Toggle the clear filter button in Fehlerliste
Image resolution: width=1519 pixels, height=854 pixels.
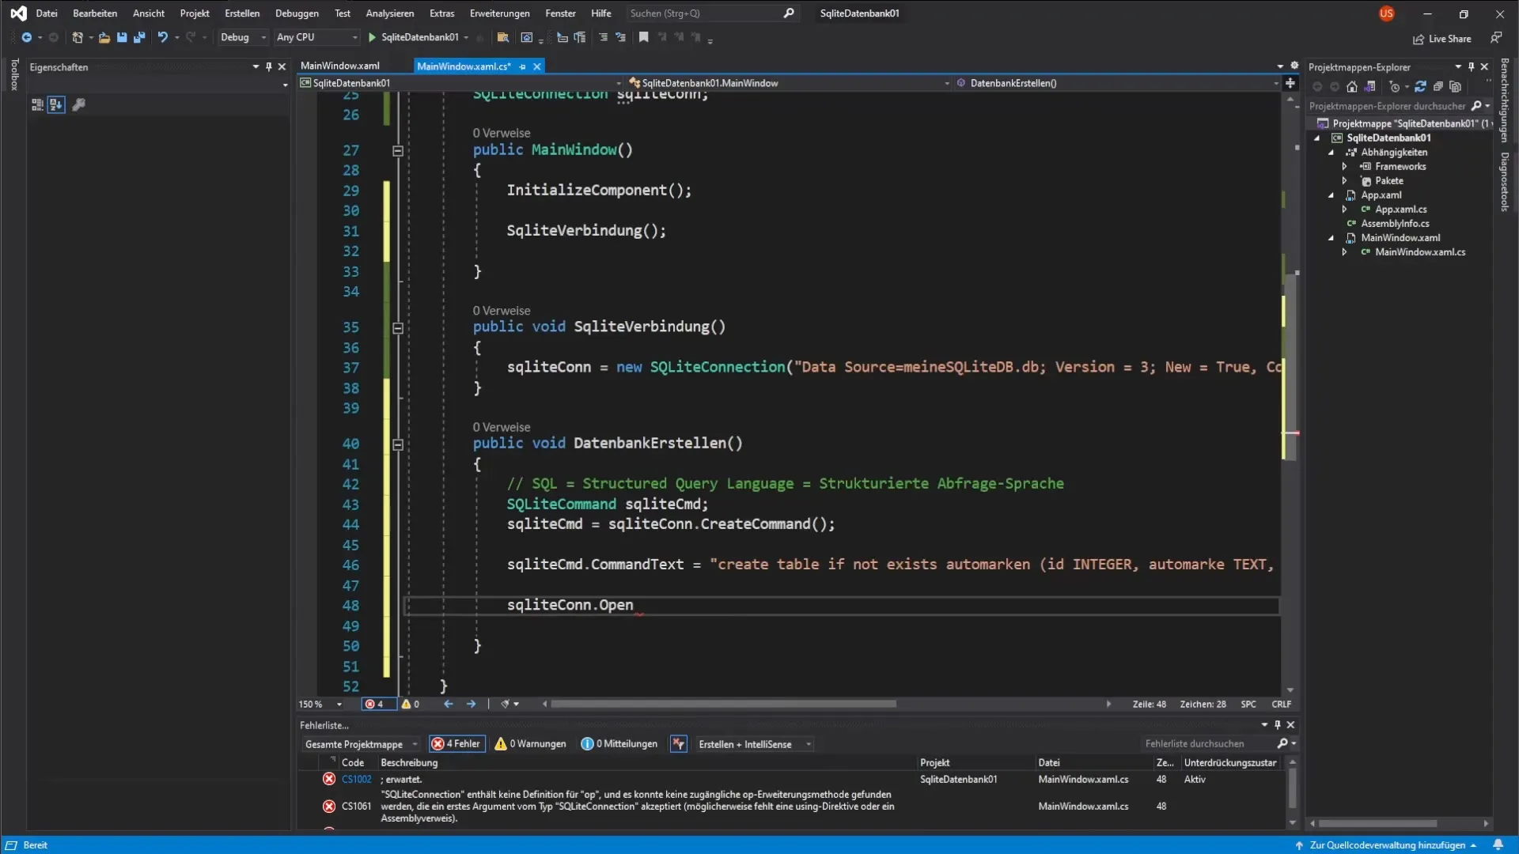tap(679, 744)
